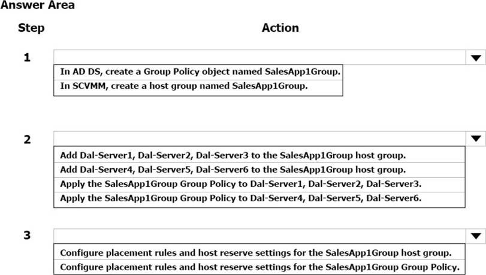The width and height of the screenshot is (486, 275).
Task: Click the Action column header
Action: (x=280, y=28)
